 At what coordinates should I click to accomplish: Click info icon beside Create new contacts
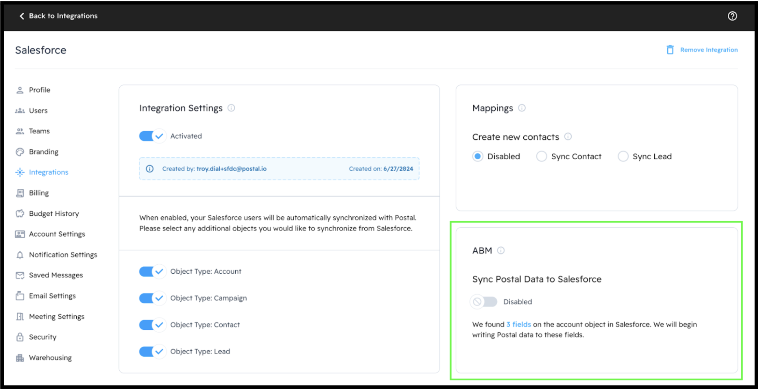tap(568, 137)
